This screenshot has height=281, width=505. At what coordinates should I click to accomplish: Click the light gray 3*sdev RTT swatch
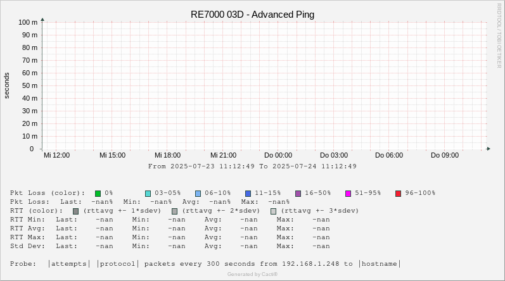pyautogui.click(x=273, y=211)
